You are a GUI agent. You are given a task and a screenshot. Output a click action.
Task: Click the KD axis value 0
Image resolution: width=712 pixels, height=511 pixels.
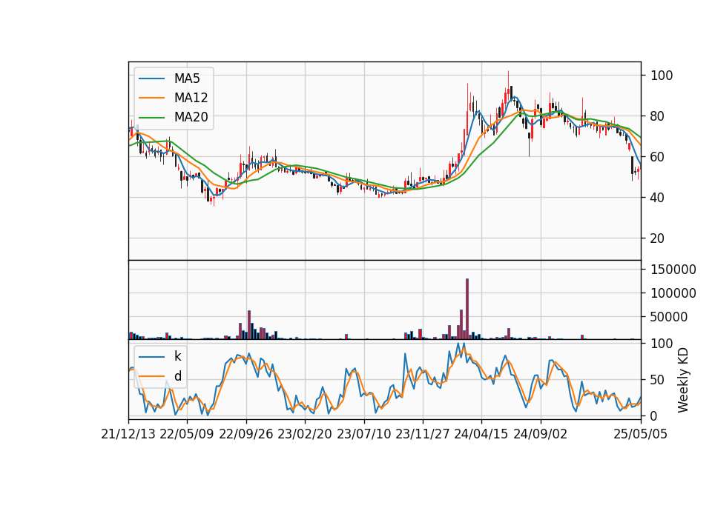click(x=654, y=415)
